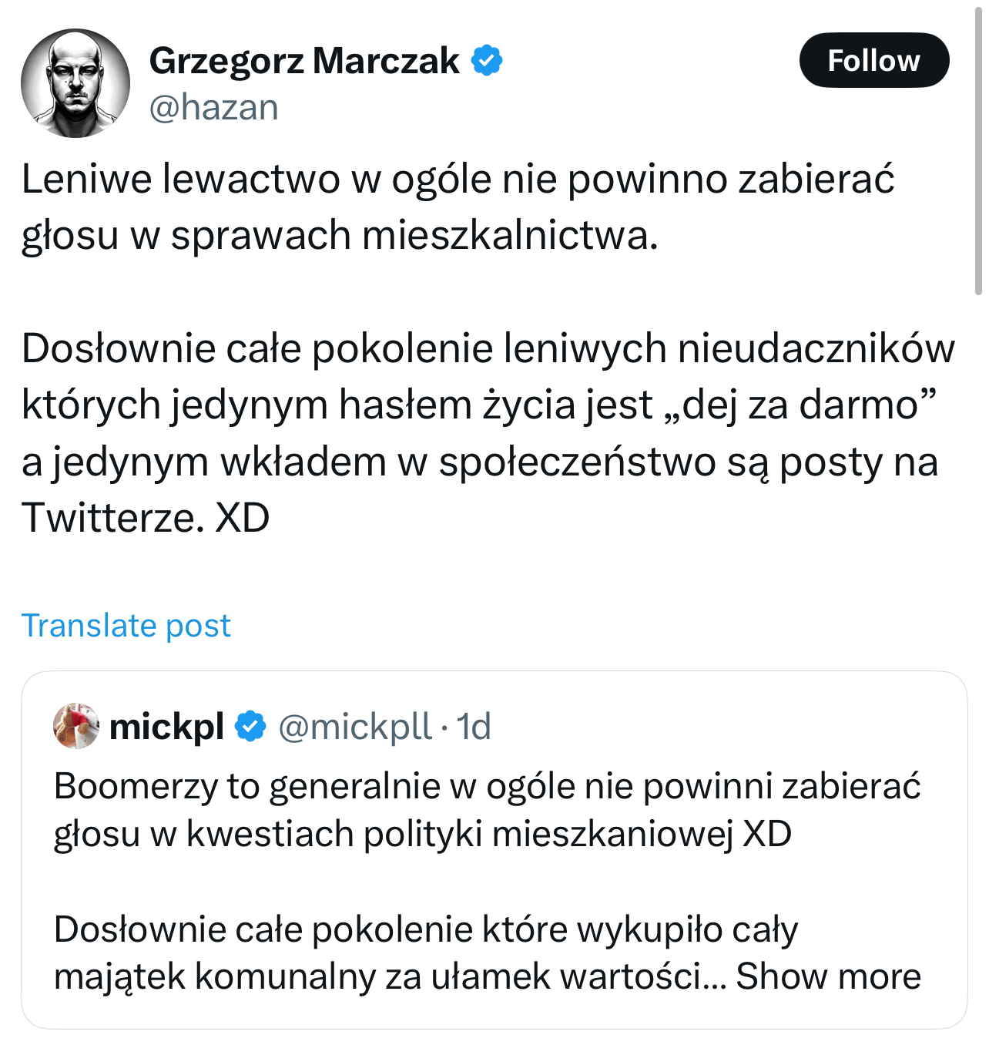Click the word "mieszkalnictwa" in main post

pos(509,235)
